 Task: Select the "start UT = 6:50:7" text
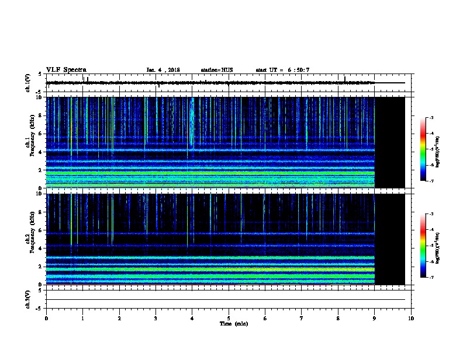[282, 70]
